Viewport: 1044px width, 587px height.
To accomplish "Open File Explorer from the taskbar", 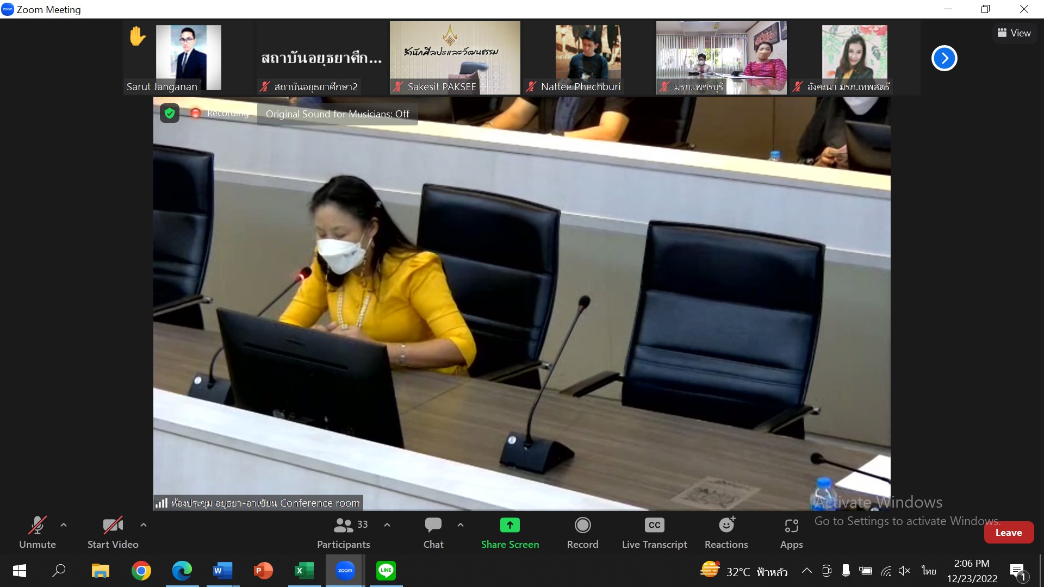I will click(x=101, y=571).
